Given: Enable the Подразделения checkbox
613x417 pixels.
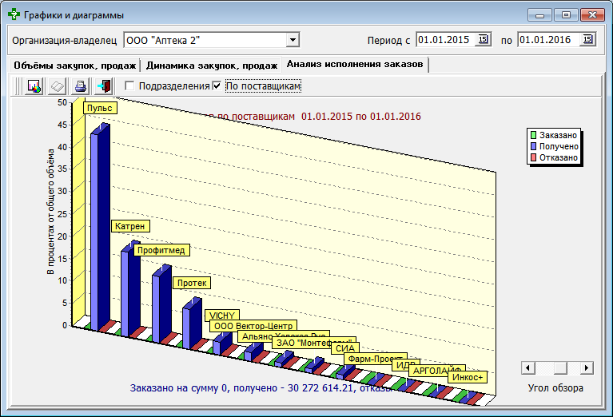Looking at the screenshot, I should pyautogui.click(x=129, y=86).
